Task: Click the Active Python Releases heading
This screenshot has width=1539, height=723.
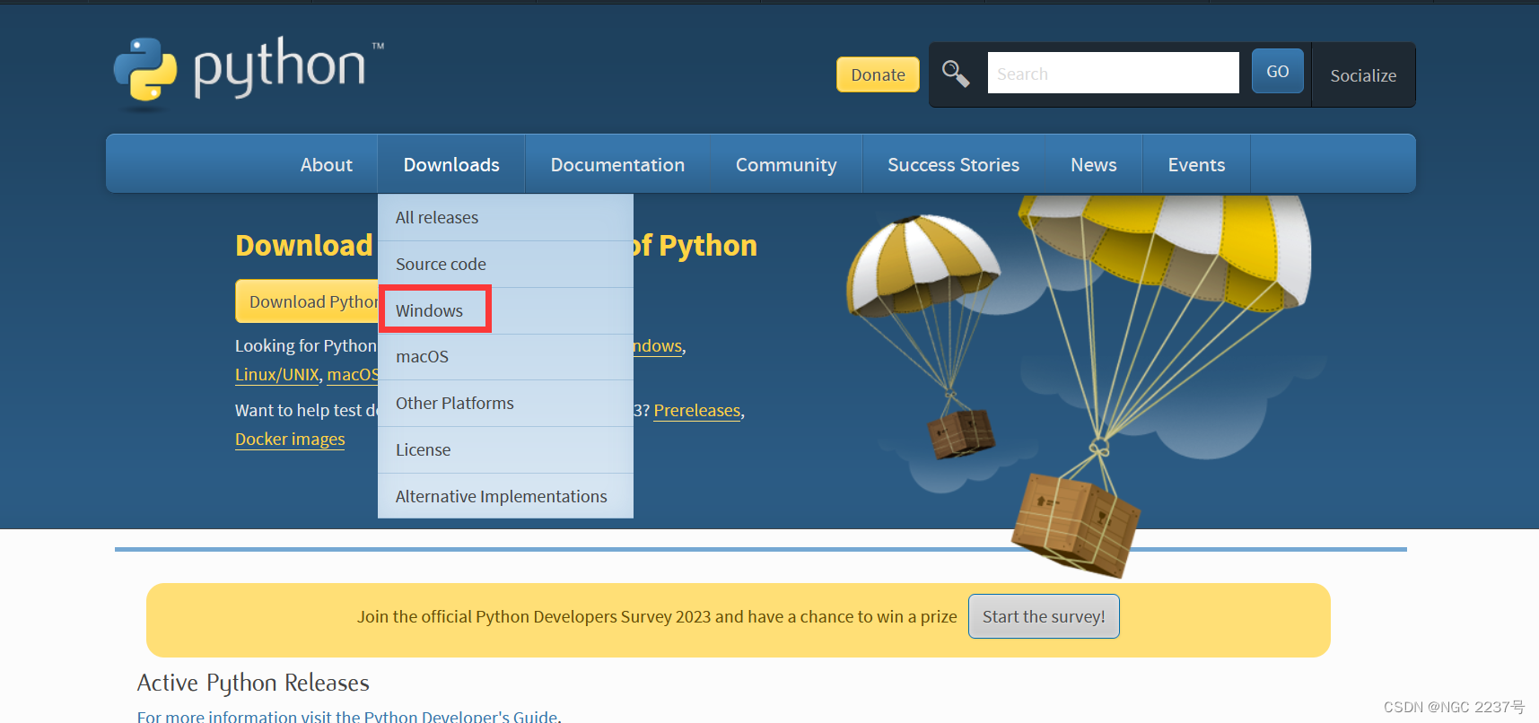Action: (253, 683)
